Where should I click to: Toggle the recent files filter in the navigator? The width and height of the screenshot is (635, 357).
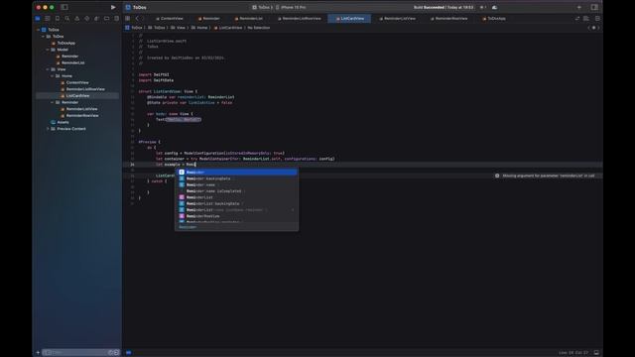tap(110, 353)
